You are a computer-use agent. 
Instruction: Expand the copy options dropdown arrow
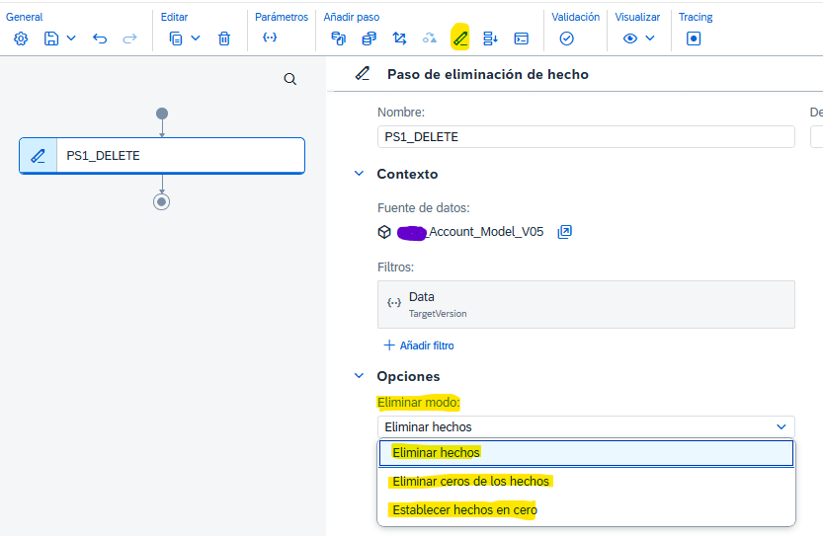coord(196,38)
